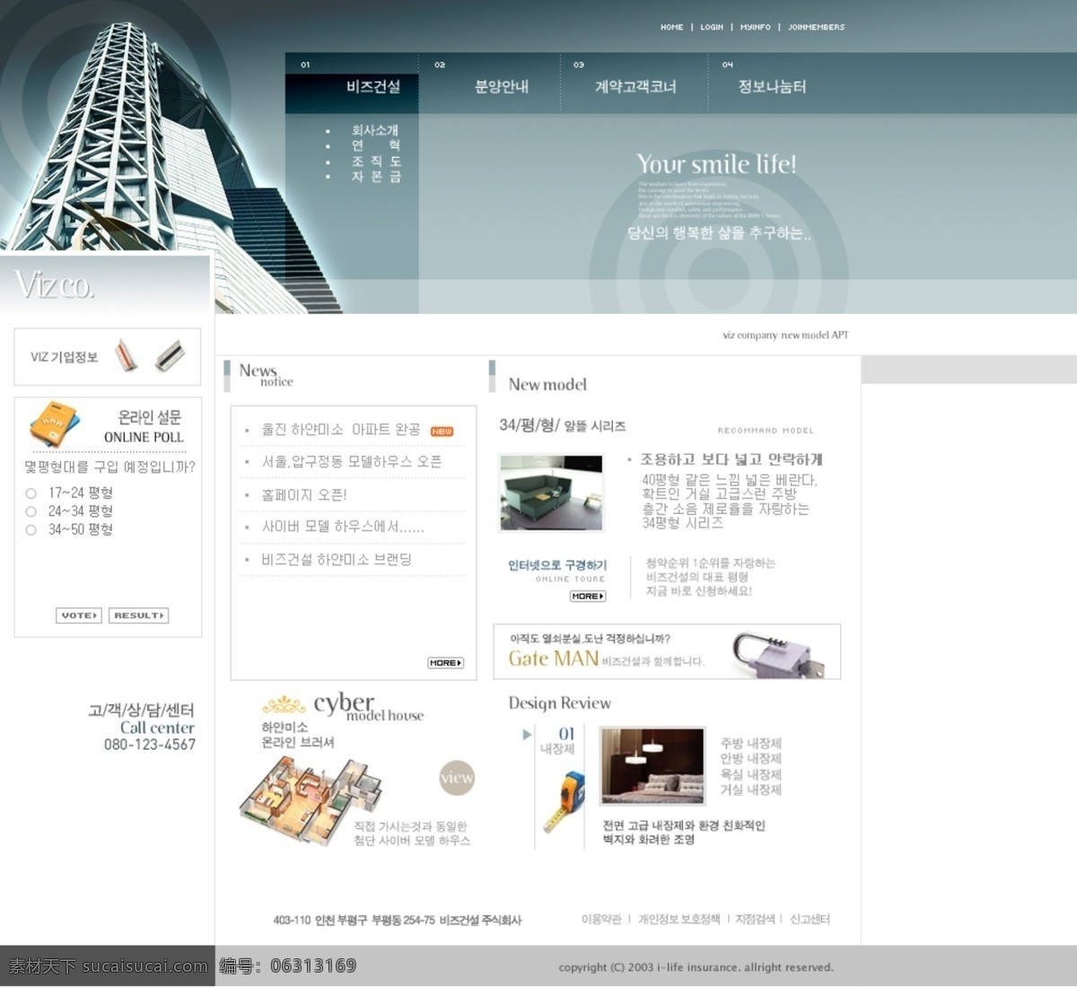Click the VIZ 기업정보 pen icons banner

[108, 356]
